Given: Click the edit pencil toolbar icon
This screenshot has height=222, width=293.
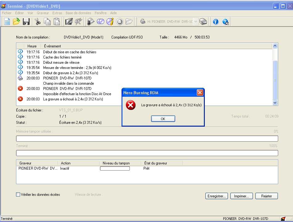Looking at the screenshot, I should click(69, 22).
